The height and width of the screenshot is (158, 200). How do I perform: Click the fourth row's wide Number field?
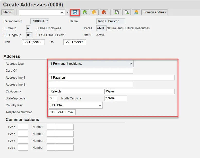click(64, 148)
